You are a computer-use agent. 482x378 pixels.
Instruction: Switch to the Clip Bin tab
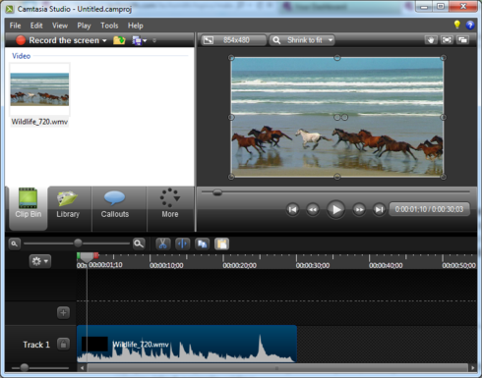click(x=29, y=208)
